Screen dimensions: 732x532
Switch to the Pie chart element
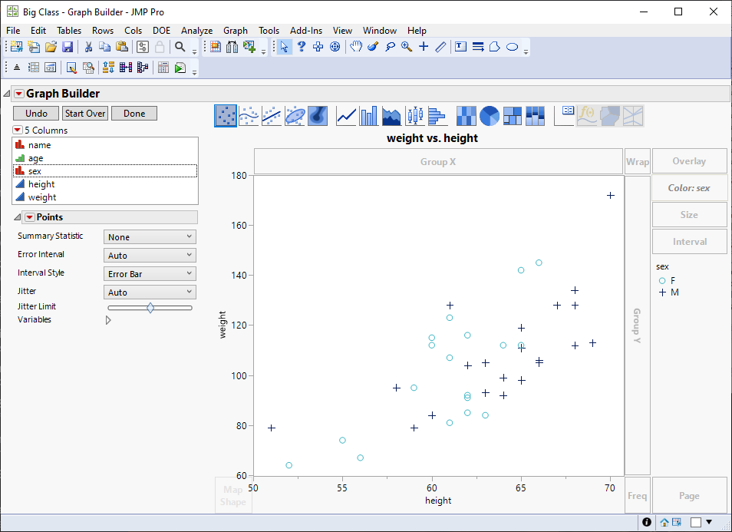click(x=489, y=115)
